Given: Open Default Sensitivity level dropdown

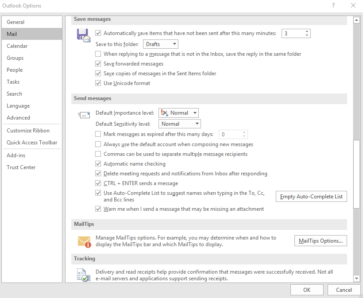Looking at the screenshot, I should point(180,124).
